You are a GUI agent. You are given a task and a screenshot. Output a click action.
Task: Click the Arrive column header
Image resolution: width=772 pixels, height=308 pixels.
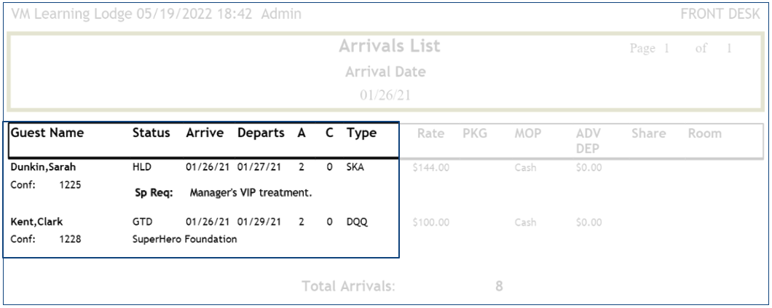pyautogui.click(x=204, y=134)
